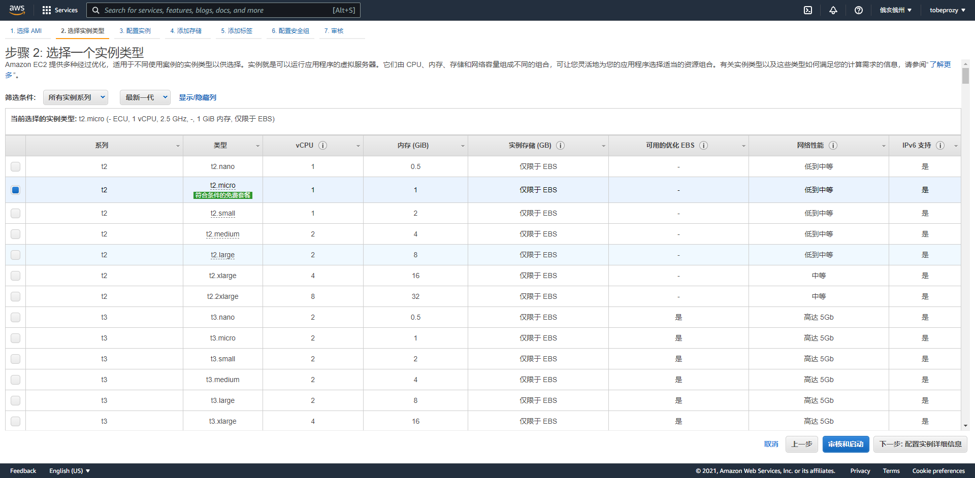Image resolution: width=975 pixels, height=478 pixels.
Task: Select the t3.micro row checkbox
Action: click(x=16, y=338)
